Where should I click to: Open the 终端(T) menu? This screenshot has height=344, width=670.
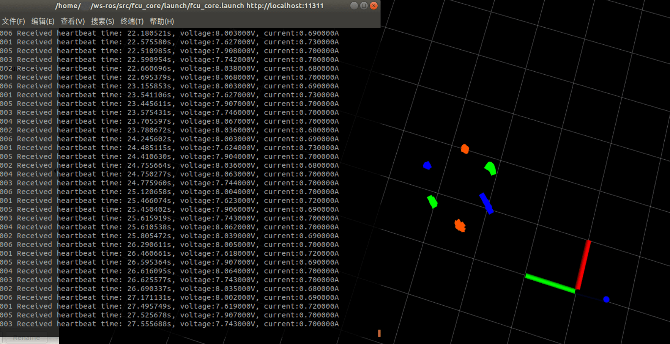click(x=132, y=21)
